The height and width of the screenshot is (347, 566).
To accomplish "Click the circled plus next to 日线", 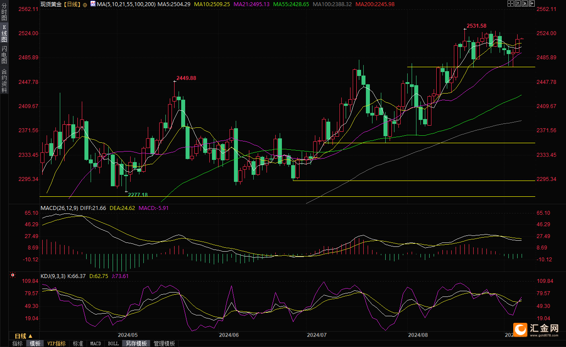I will click(84, 4).
